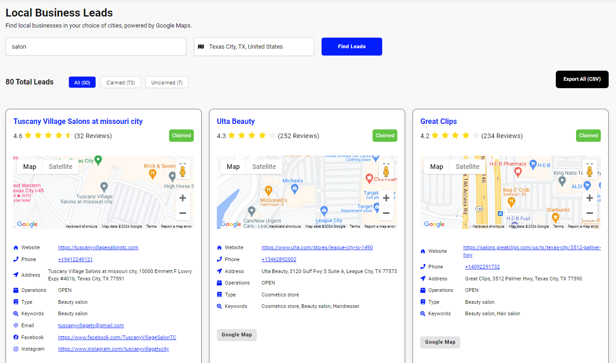Viewport: 616px width, 363px height.
Task: Click the salon search input field
Action: point(96,46)
